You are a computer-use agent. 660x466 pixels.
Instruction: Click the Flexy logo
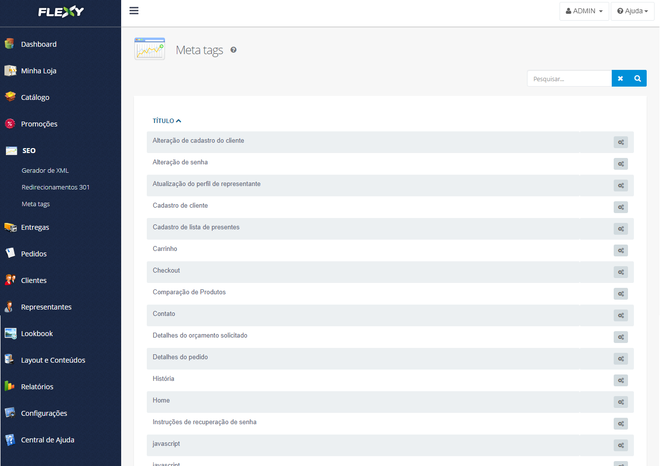pos(61,11)
